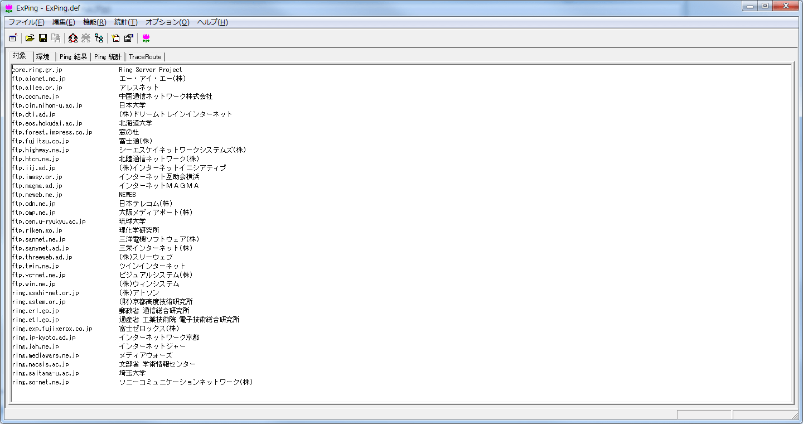Viewport: 803px width, 424px height.
Task: Click the ftp.magma.ad.jp entry
Action: 37,186
